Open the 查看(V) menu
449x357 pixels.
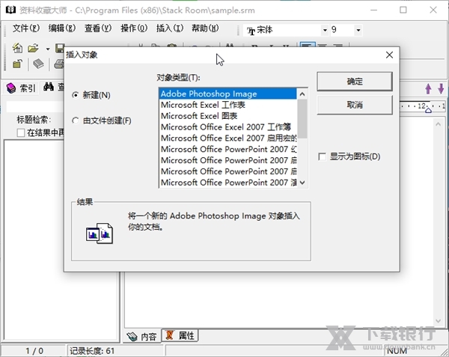pos(98,28)
